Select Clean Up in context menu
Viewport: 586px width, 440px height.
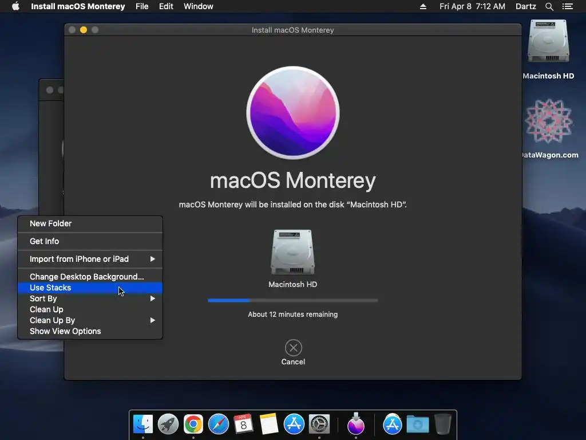coord(90,309)
